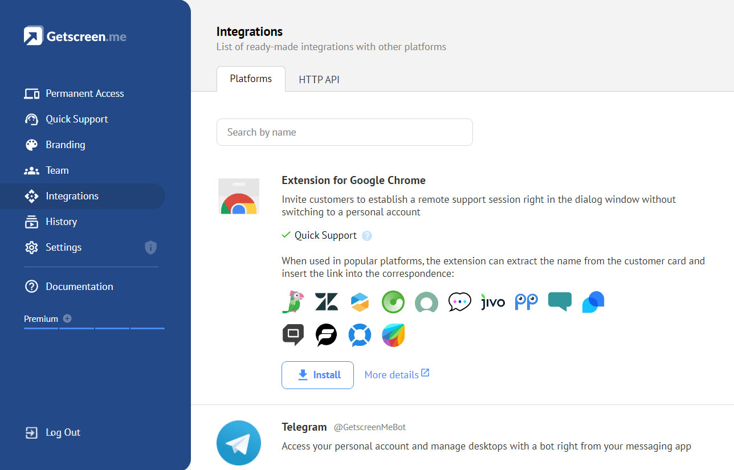Image resolution: width=734 pixels, height=470 pixels.
Task: Switch to the HTTP API tab
Action: 319,80
